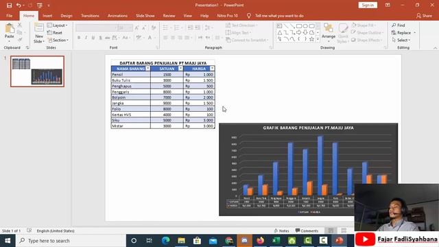Image resolution: width=439 pixels, height=247 pixels.
Task: Open the Select dropdown
Action: click(x=401, y=40)
